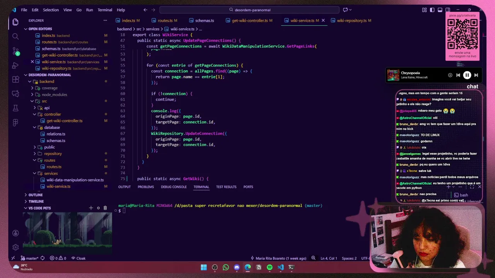495x278 pixels.
Task: Close the wiki-service.ts tab
Action: pos(323,20)
